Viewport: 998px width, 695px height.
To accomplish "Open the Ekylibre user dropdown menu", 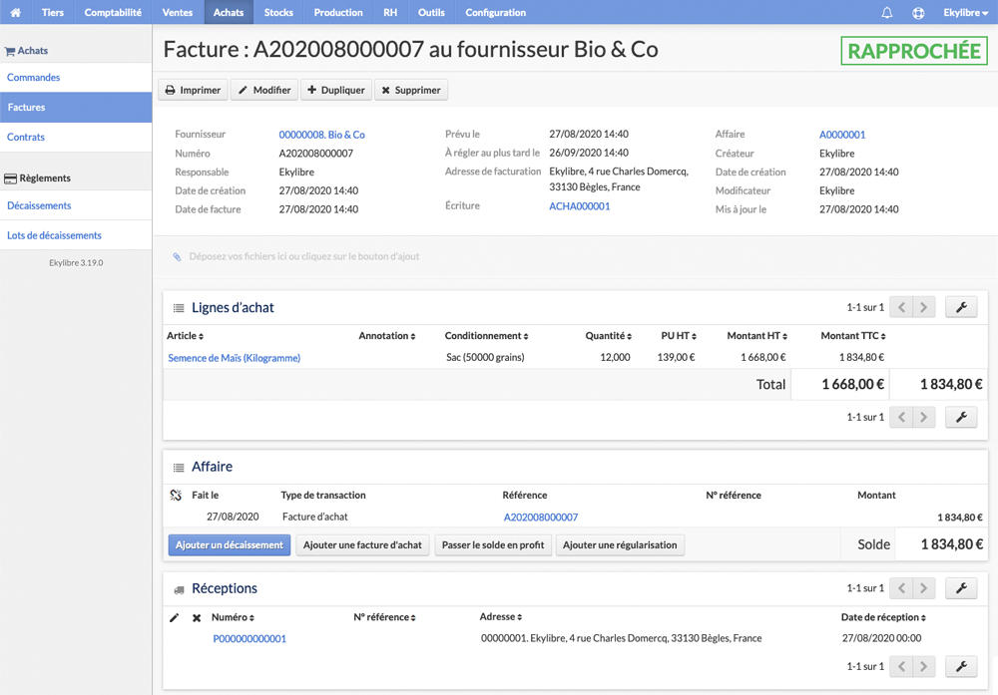I will point(965,12).
